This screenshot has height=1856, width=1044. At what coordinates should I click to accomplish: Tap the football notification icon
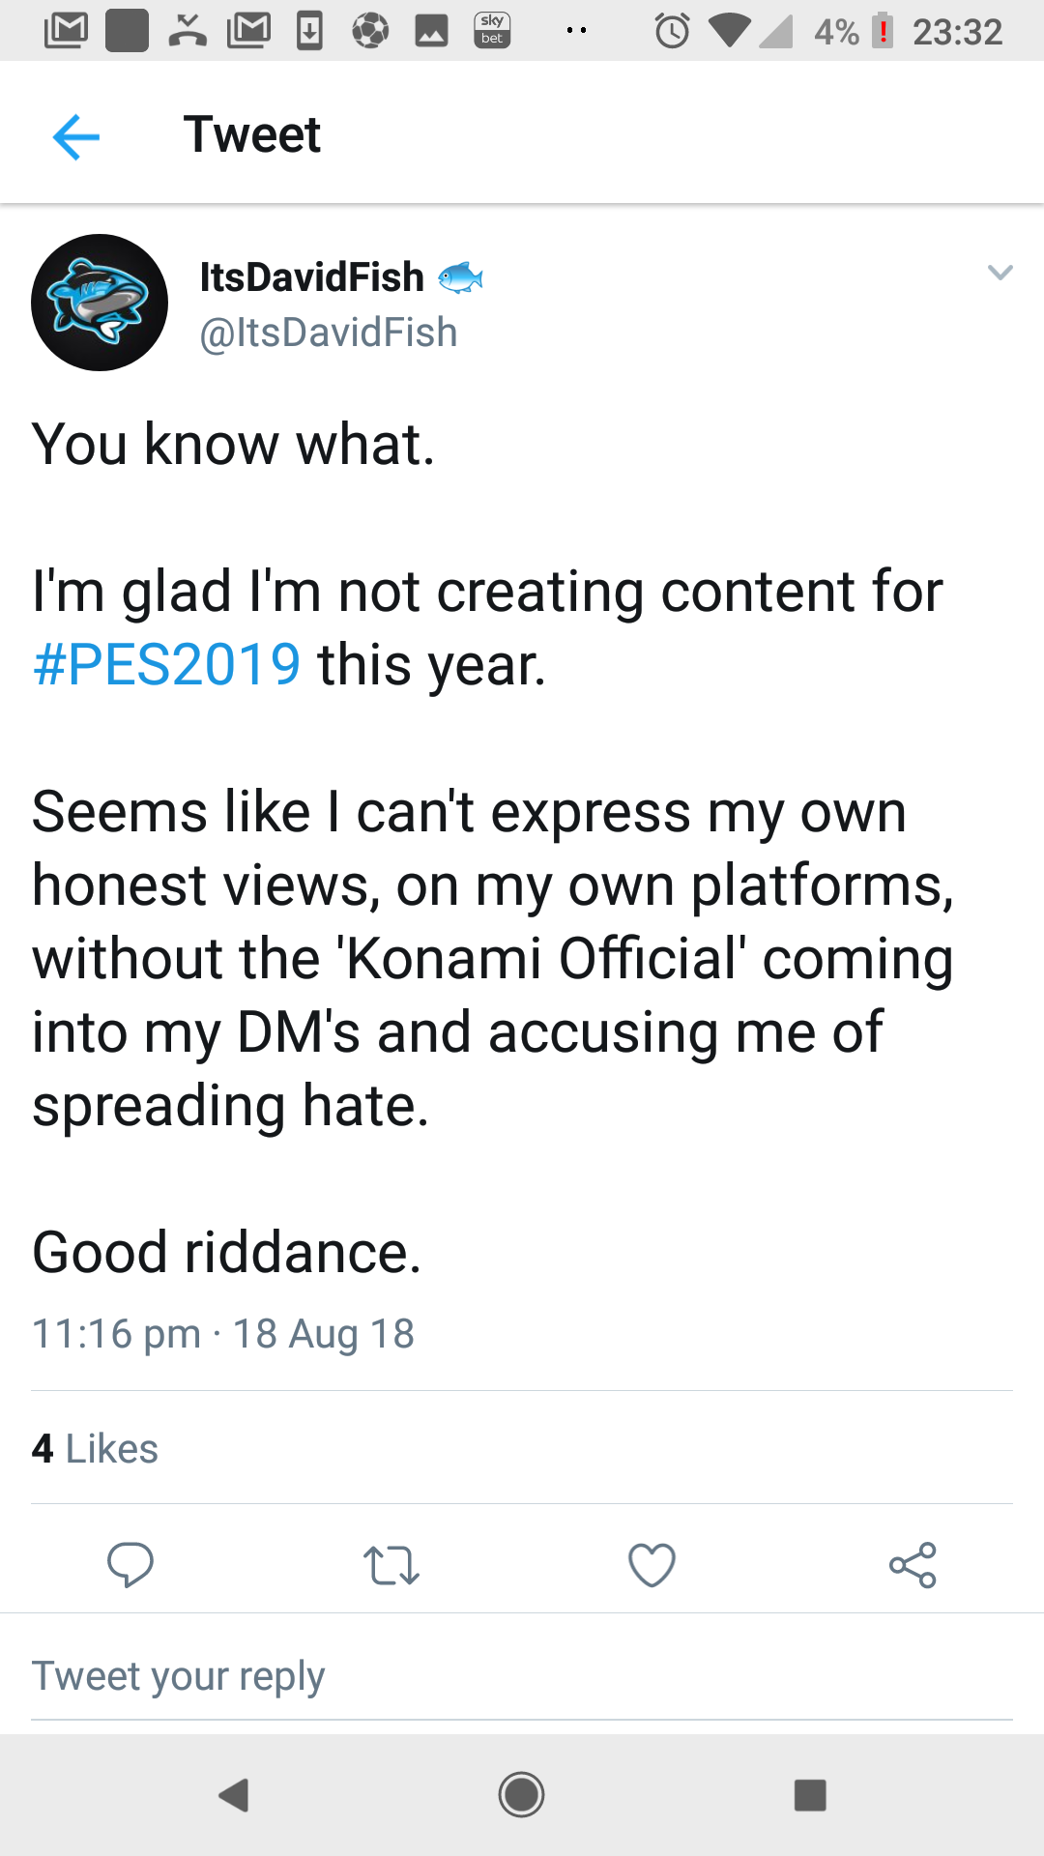370,31
